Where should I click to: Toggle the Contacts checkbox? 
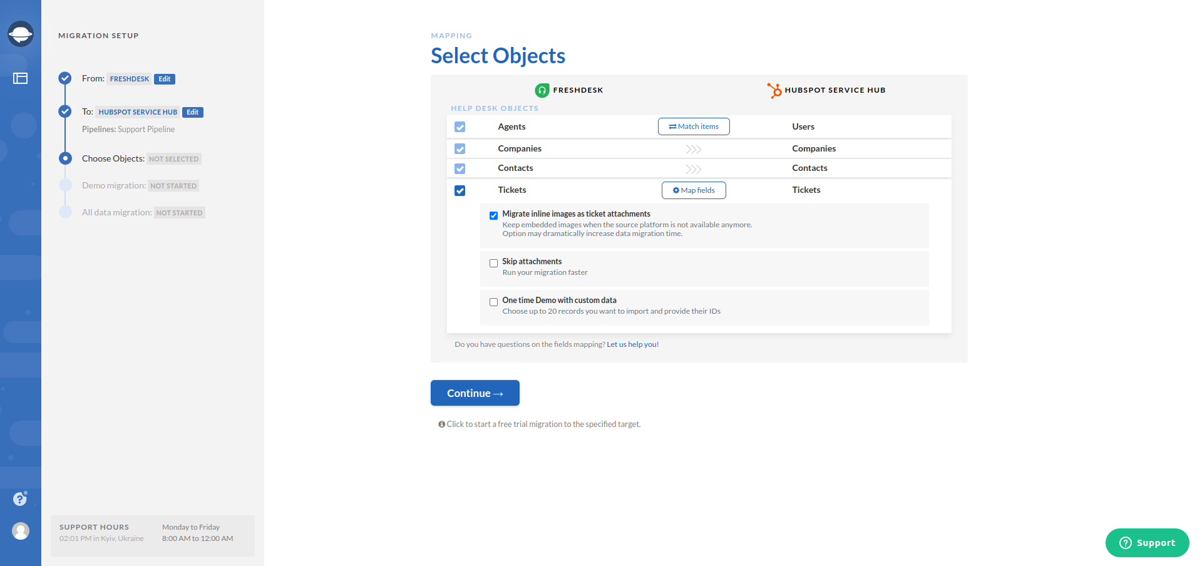[x=460, y=168]
